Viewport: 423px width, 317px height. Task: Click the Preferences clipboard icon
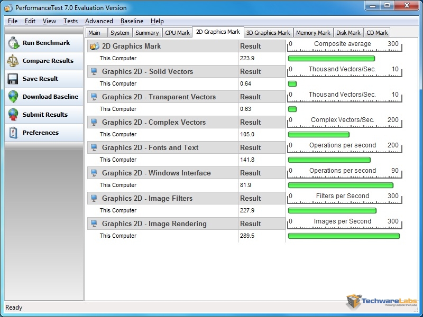[x=13, y=133]
